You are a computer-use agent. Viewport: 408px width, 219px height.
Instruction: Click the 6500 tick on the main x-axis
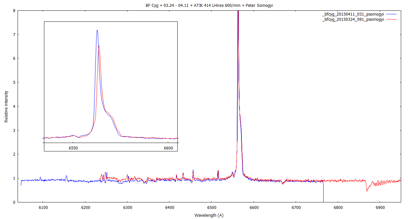pyautogui.click(x=211, y=207)
